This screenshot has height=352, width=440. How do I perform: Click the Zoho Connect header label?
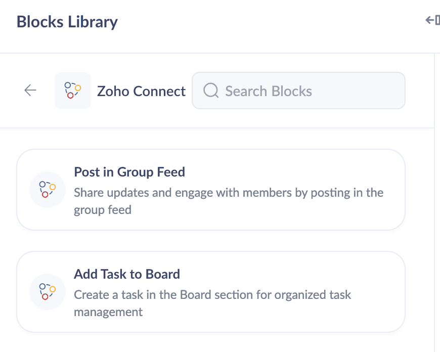(x=141, y=91)
